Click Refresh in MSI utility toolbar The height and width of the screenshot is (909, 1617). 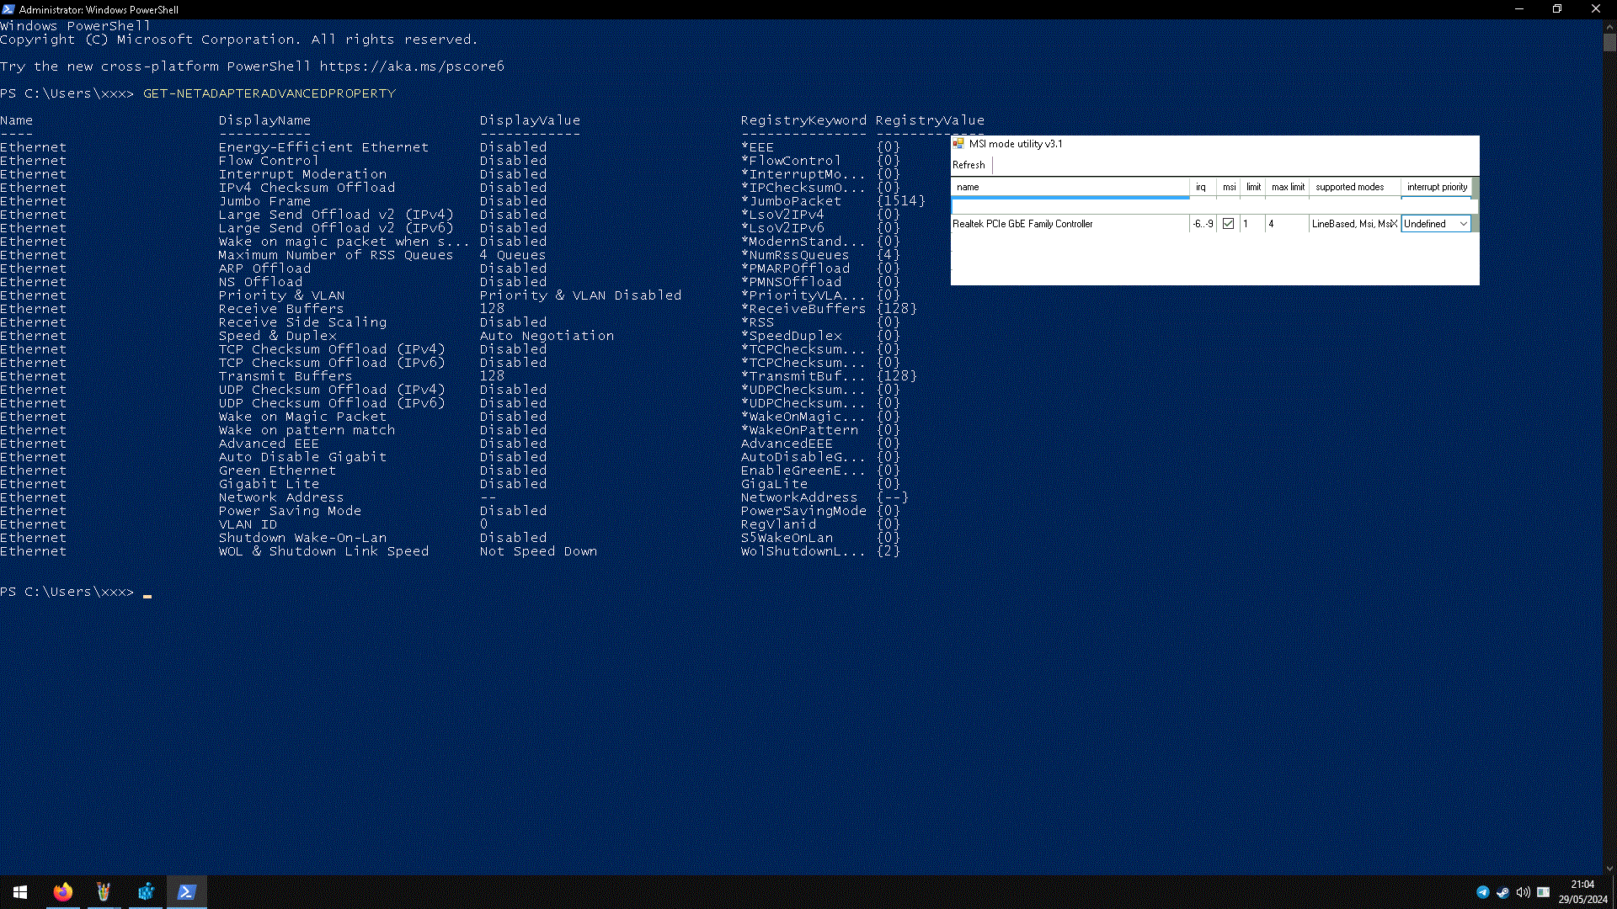[x=969, y=165]
